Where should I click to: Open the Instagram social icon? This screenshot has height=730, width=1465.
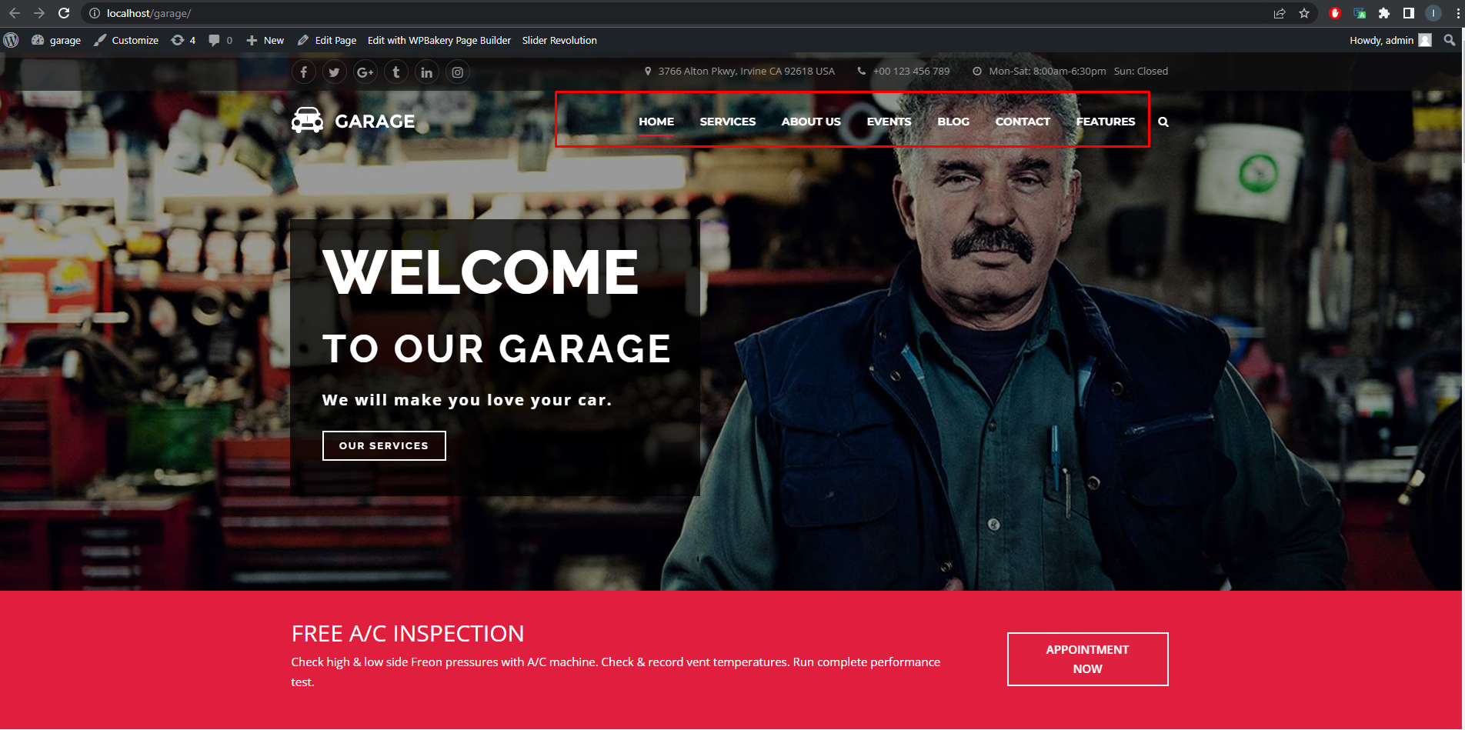point(458,72)
